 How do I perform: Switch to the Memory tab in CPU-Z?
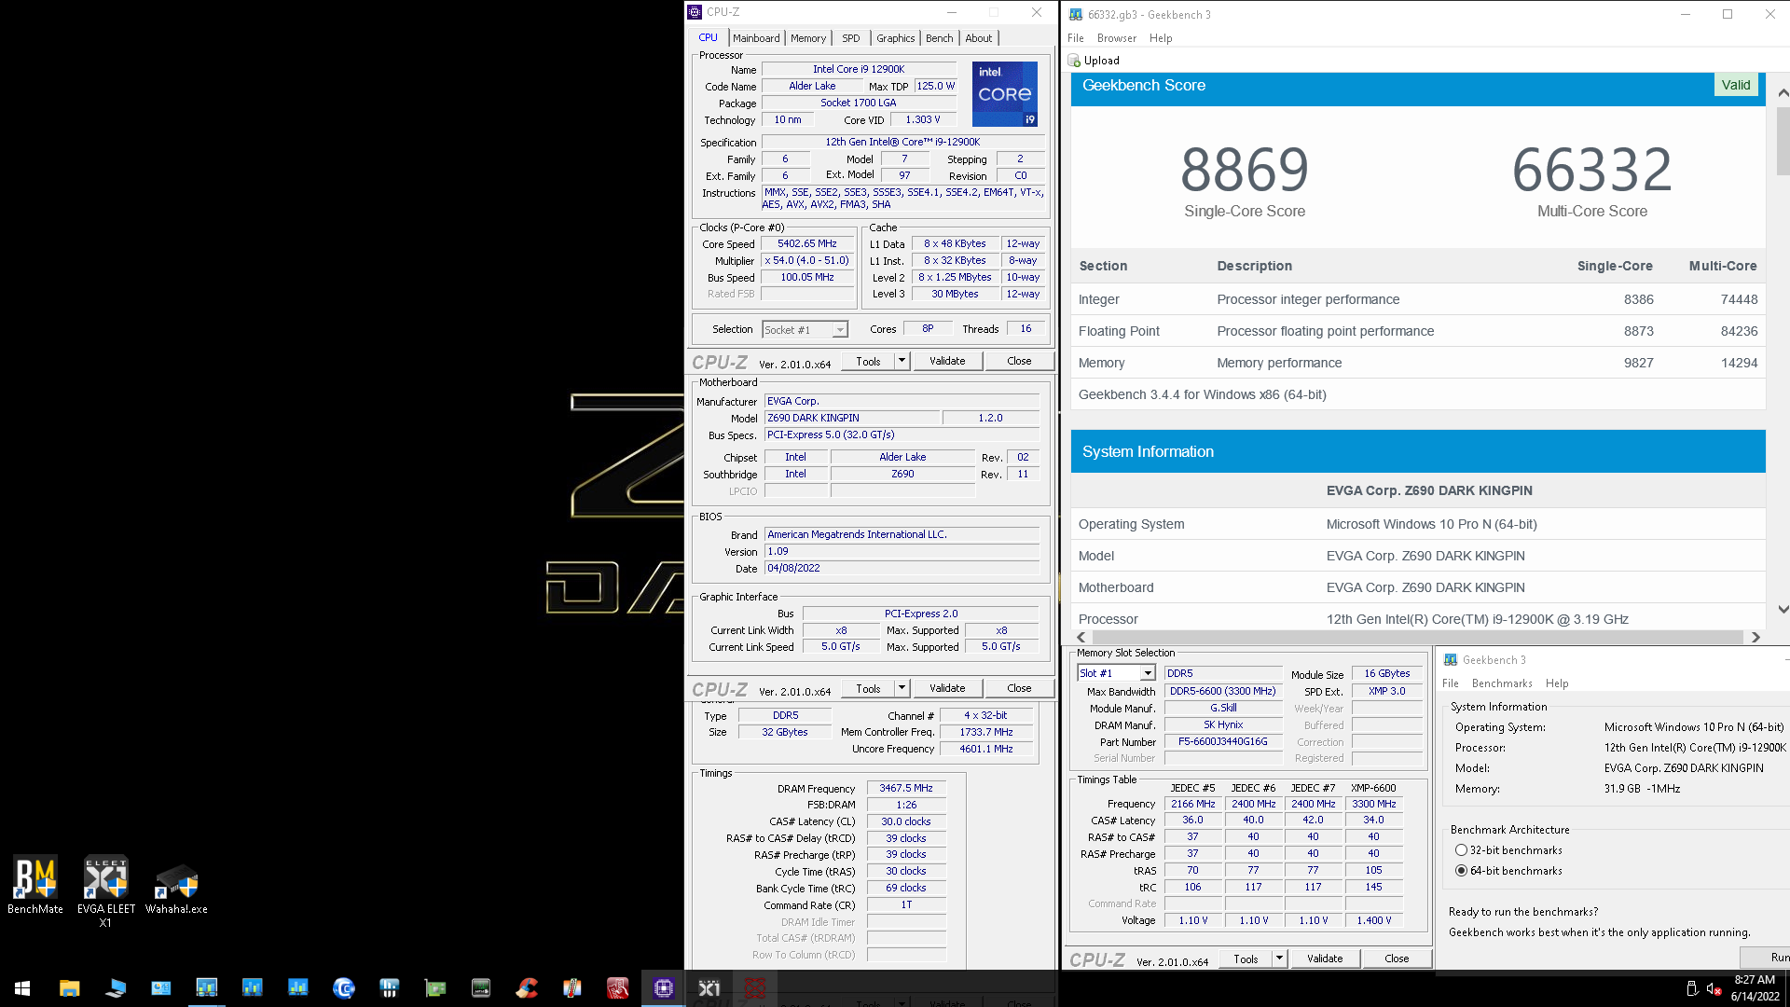[x=808, y=38]
